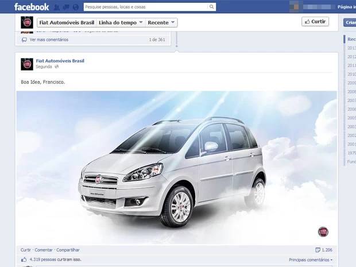
Task: Click Compartilhar under the post
Action: pyautogui.click(x=68, y=250)
